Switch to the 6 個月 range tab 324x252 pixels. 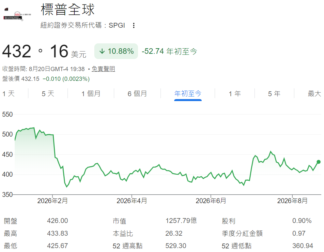point(137,94)
